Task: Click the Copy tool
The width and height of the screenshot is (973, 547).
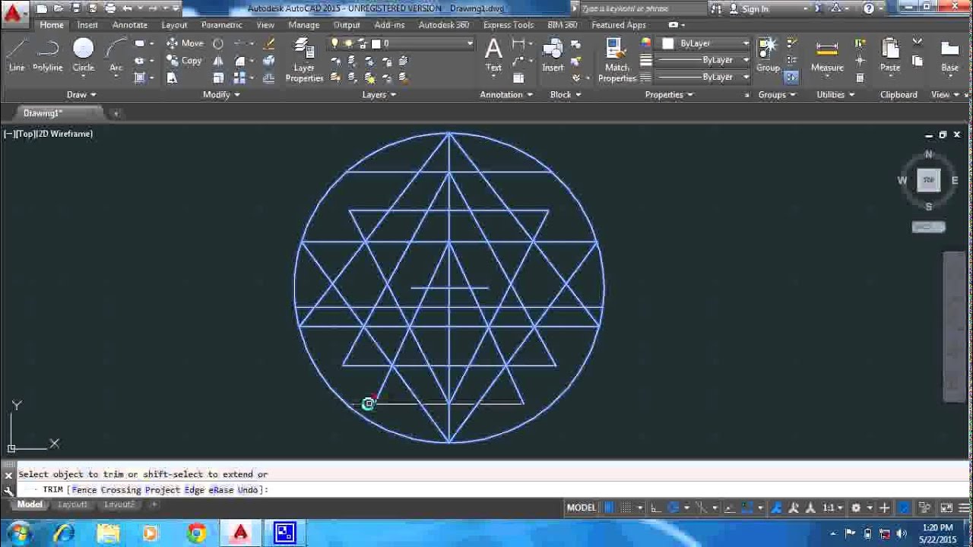Action: coord(184,61)
